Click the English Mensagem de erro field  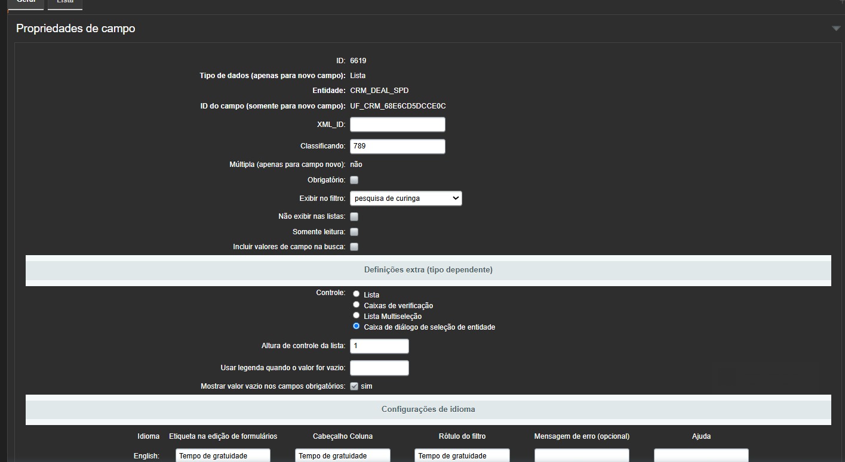[581, 455]
